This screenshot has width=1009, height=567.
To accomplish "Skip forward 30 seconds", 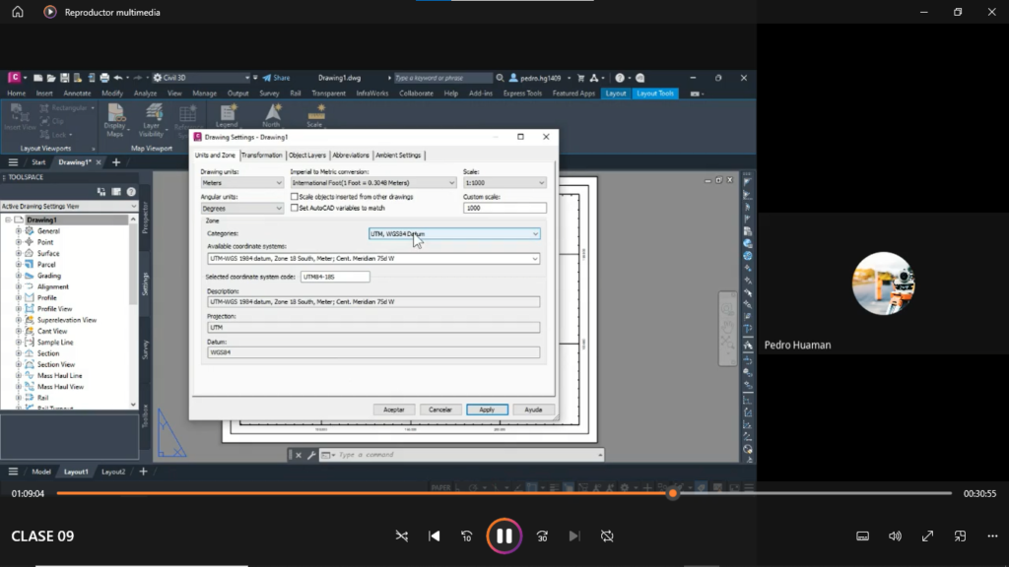I will point(541,535).
